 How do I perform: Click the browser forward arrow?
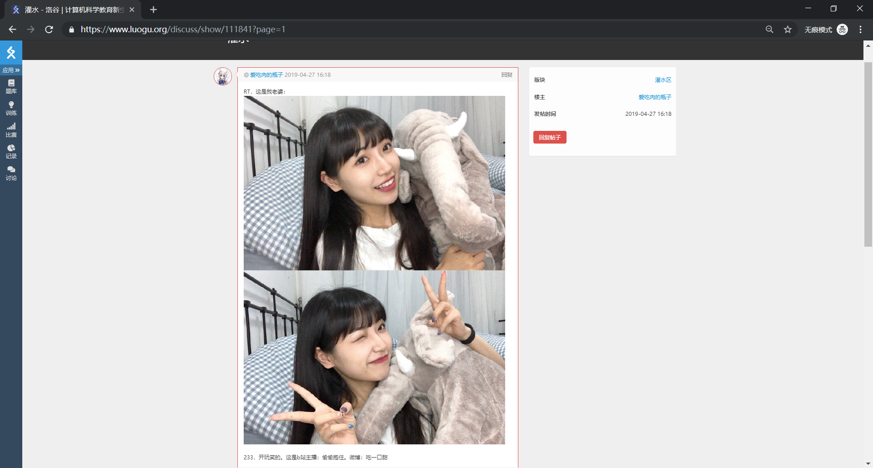click(x=30, y=30)
